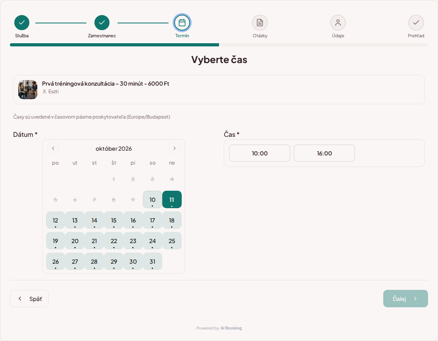The width and height of the screenshot is (438, 341).
Task: Choose October 20 on the calendar
Action: click(75, 241)
